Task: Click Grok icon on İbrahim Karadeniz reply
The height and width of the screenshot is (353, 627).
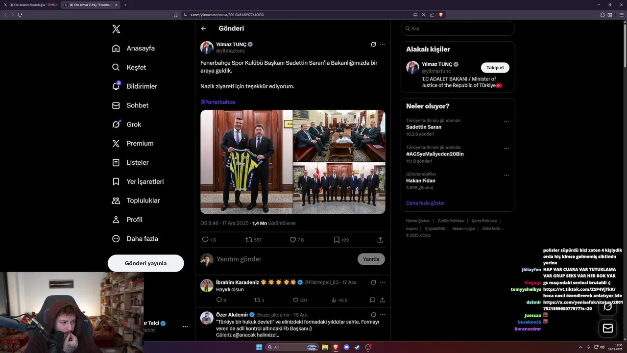Action: pyautogui.click(x=373, y=282)
